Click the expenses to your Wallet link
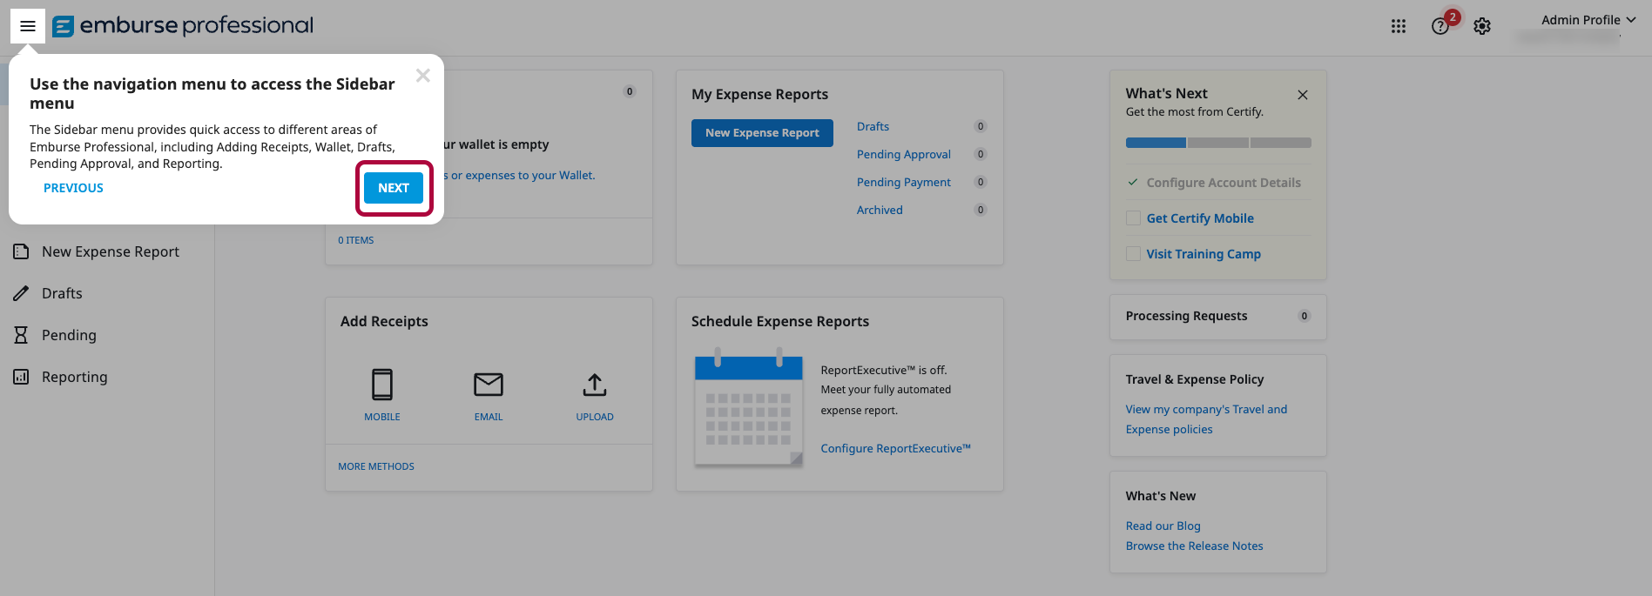Image resolution: width=1652 pixels, height=596 pixels. [x=520, y=175]
